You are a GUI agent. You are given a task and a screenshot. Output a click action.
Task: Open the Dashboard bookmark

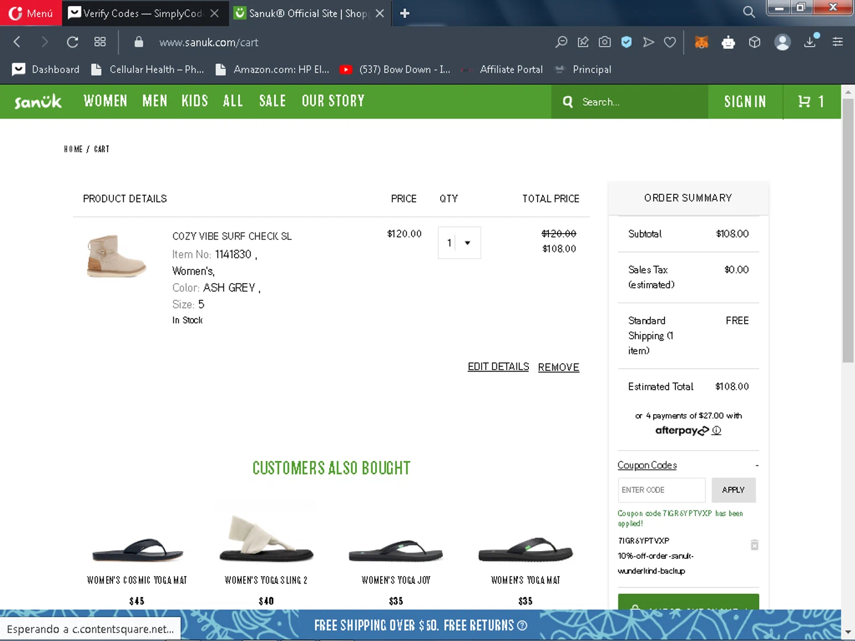point(46,70)
